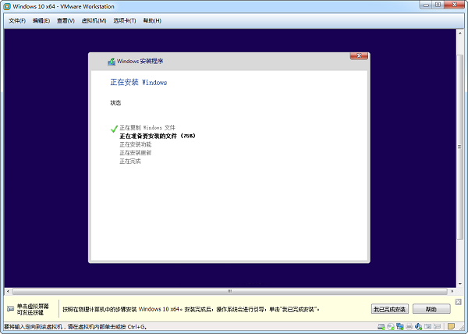Click the vertical scrollbar down arrow

[x=460, y=284]
